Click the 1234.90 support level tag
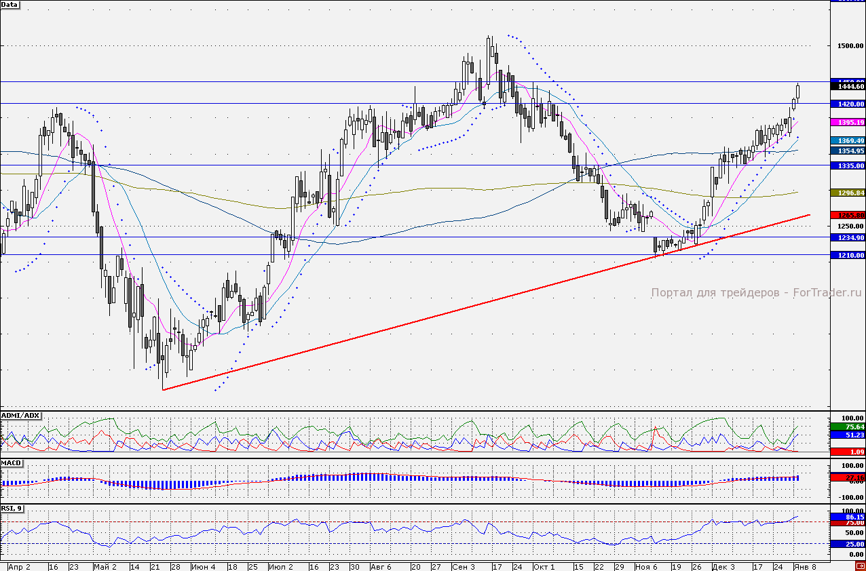This screenshot has height=571, width=866. click(848, 237)
